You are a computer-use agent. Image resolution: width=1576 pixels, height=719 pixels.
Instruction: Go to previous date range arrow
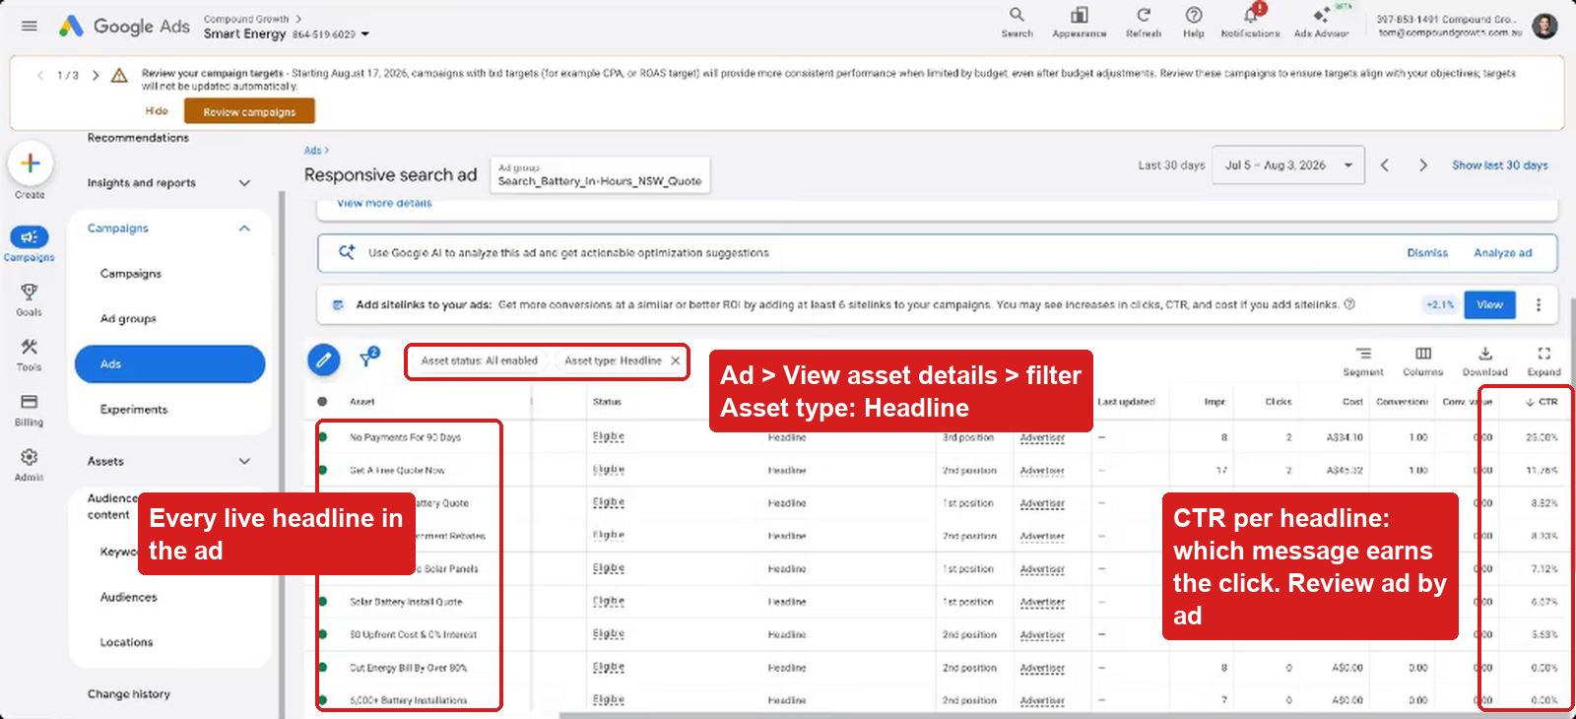[x=1385, y=165]
